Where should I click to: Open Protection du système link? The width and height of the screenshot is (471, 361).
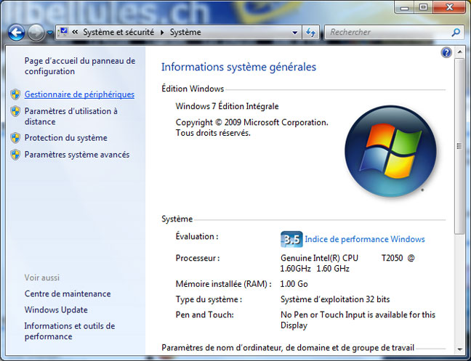coord(66,138)
